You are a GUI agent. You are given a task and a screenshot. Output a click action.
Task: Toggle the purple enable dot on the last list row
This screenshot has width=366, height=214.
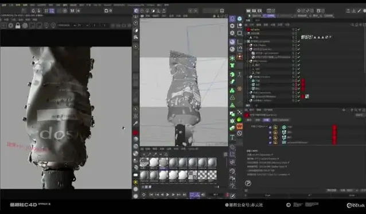pos(270,142)
